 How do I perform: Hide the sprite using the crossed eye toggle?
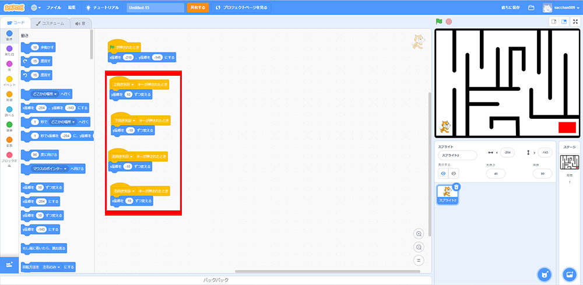(453, 173)
